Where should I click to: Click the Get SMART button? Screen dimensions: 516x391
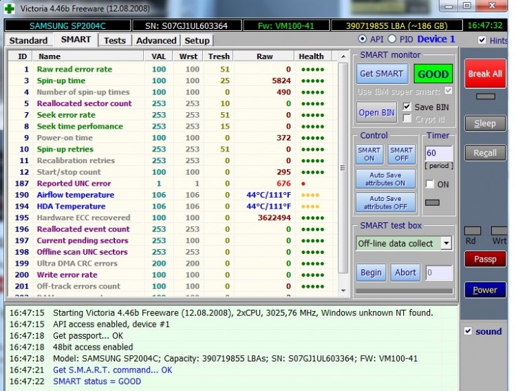point(382,74)
